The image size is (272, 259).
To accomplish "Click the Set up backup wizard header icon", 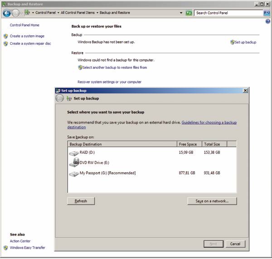I will tap(69, 98).
